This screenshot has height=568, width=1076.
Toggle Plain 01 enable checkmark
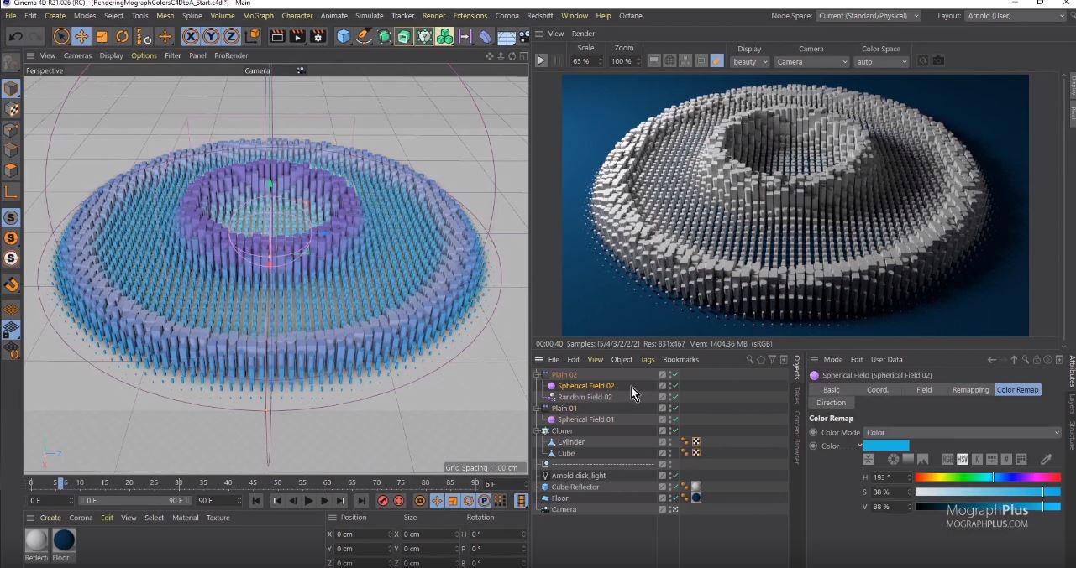tap(674, 408)
